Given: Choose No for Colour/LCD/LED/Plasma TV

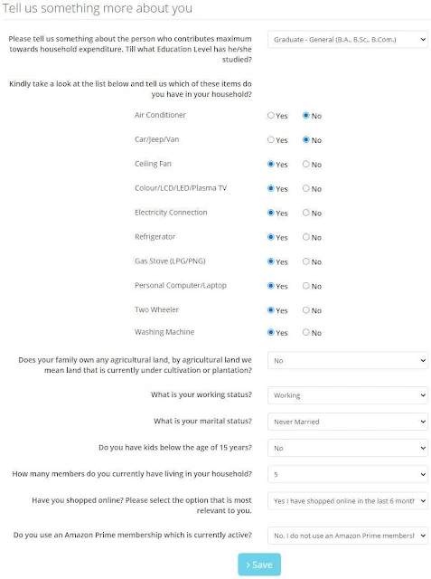Looking at the screenshot, I should [306, 188].
